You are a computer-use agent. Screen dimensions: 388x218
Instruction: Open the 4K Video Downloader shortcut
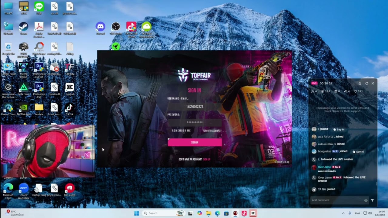pos(146,29)
